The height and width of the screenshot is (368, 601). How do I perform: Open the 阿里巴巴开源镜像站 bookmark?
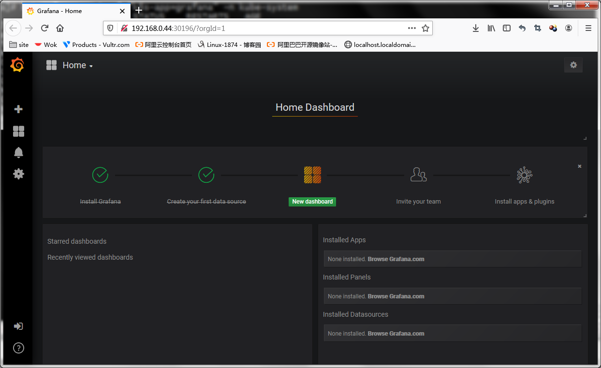point(302,44)
